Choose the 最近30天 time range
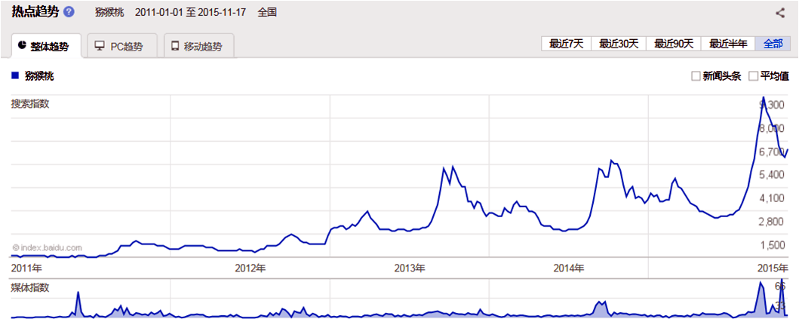 (x=619, y=44)
